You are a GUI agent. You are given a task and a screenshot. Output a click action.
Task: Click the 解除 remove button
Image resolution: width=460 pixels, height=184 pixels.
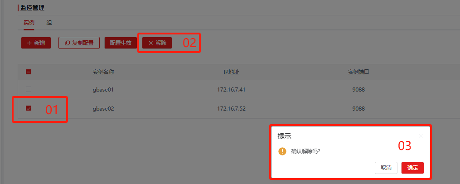(x=157, y=43)
